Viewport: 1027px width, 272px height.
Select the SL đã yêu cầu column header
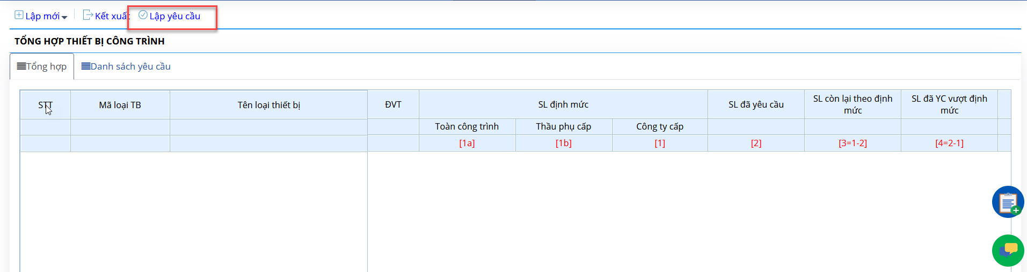(756, 104)
